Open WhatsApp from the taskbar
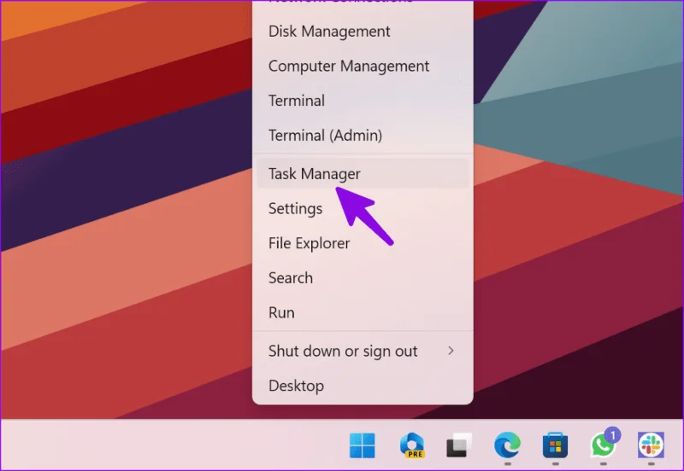The image size is (684, 471). click(604, 444)
